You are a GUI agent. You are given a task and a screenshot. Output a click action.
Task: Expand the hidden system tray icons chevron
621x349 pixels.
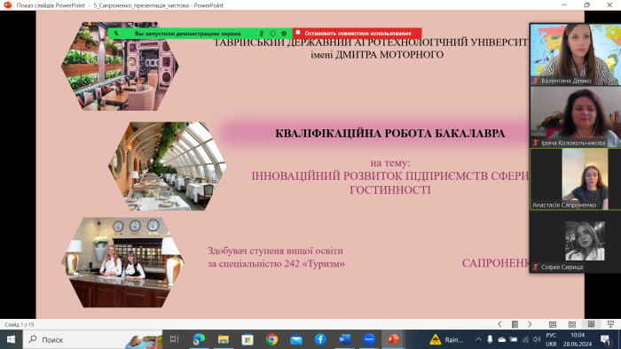pos(478,339)
